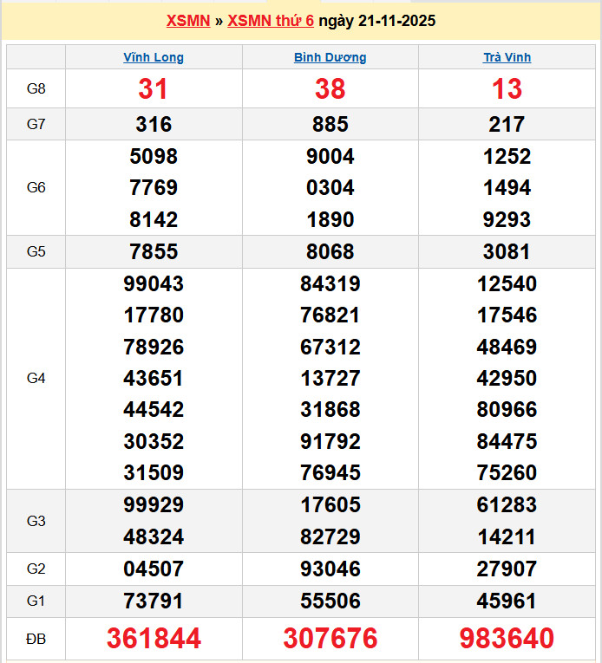Select the G3 result 99929

[154, 505]
